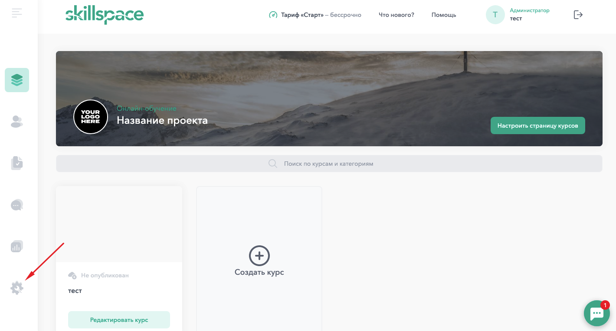The height and width of the screenshot is (331, 616).
Task: Click the 'Не опубликован' status text
Action: 105,275
